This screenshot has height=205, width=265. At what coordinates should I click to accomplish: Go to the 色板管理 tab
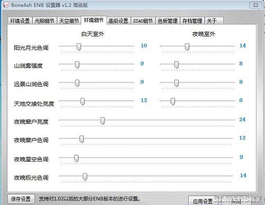(x=167, y=21)
